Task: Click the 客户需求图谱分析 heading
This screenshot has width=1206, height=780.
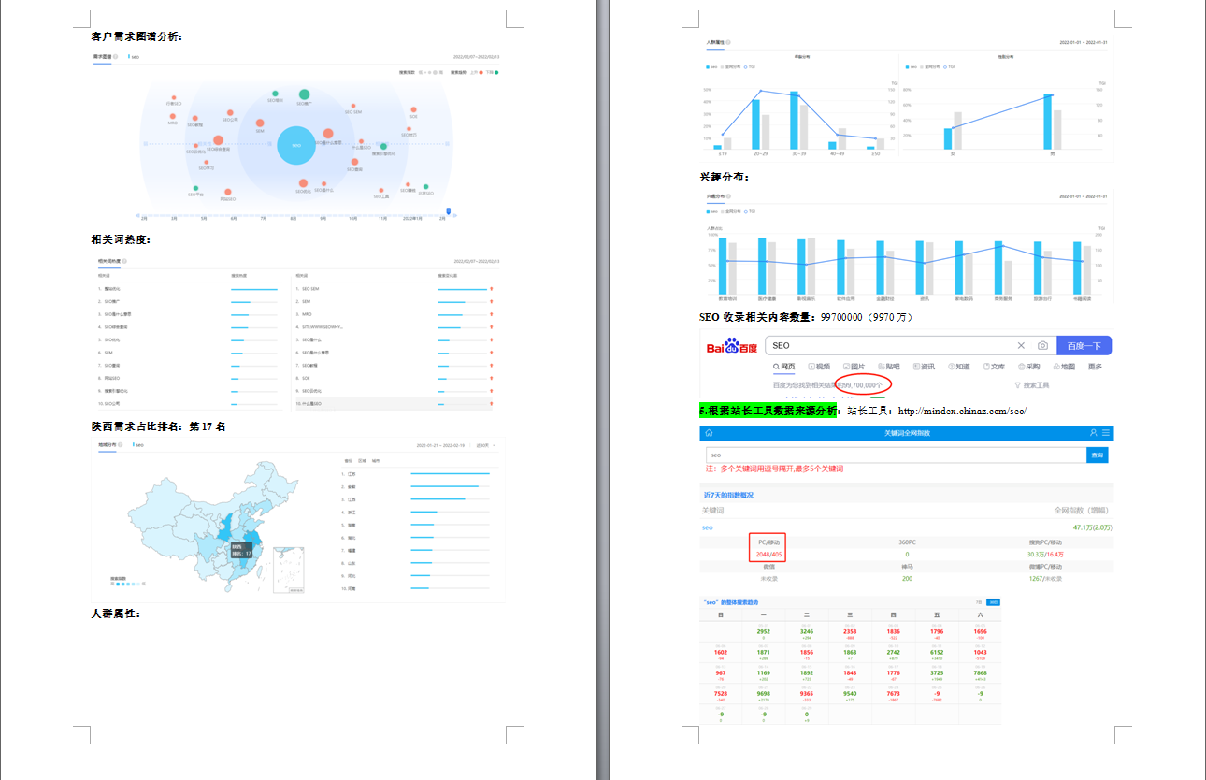Action: 136,36
